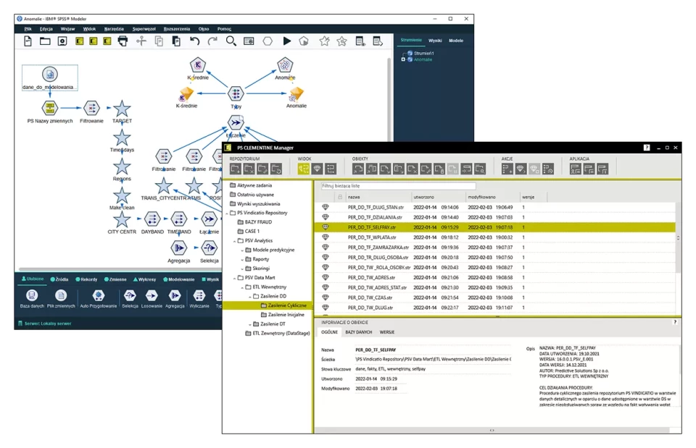
Task: Open the Narzędzia menu
Action: tap(114, 29)
